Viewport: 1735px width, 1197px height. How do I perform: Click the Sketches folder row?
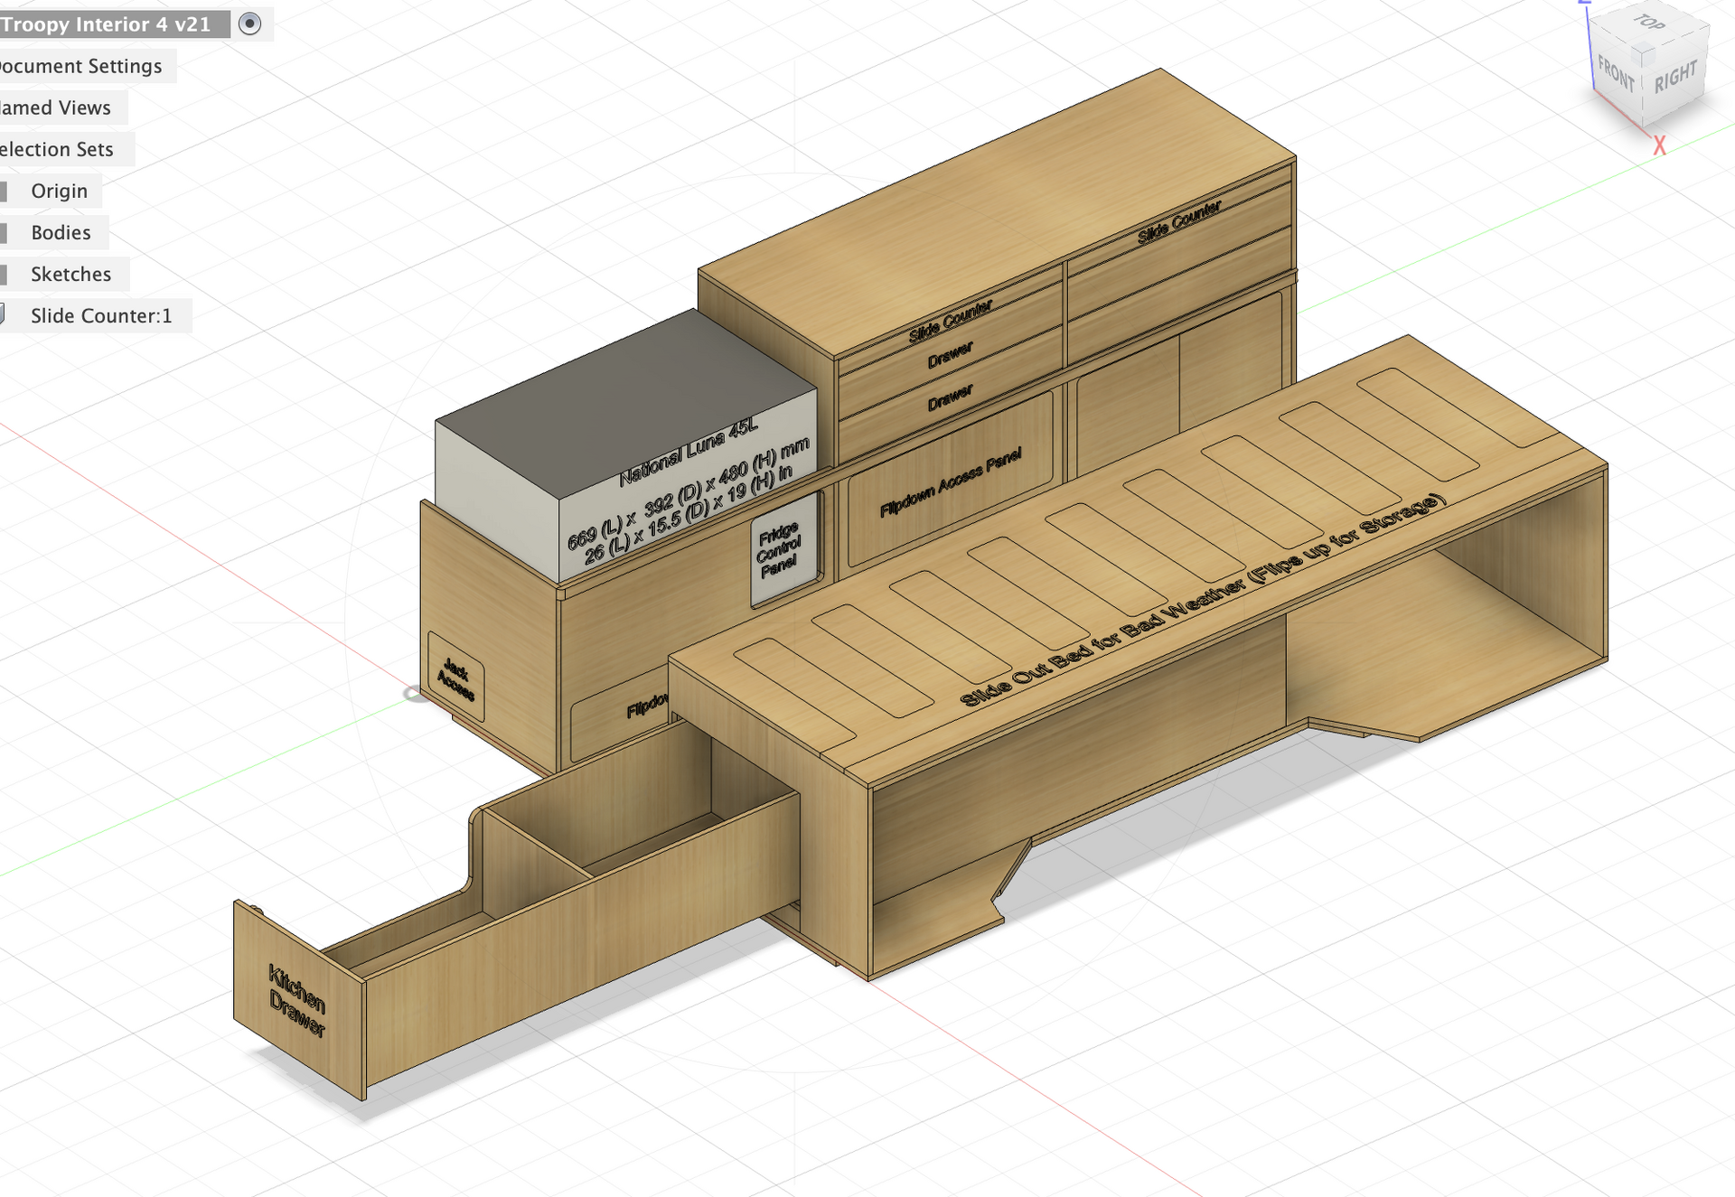(x=70, y=274)
